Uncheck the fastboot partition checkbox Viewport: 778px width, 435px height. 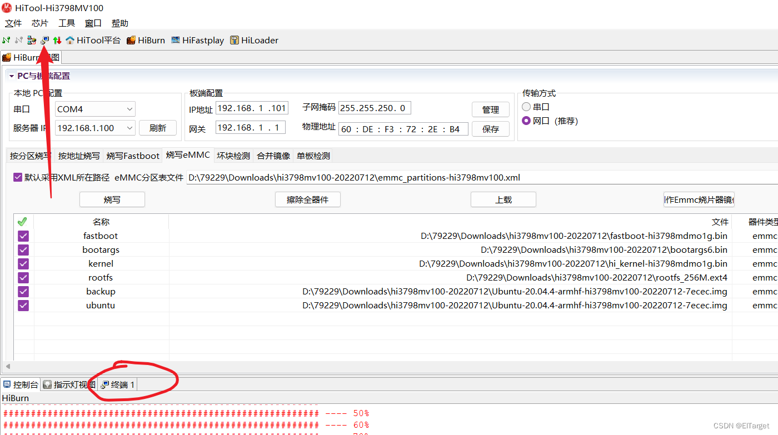coord(23,236)
